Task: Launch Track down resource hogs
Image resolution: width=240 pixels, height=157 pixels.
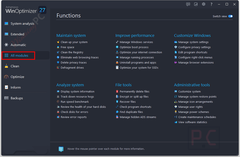Action: 77,97
